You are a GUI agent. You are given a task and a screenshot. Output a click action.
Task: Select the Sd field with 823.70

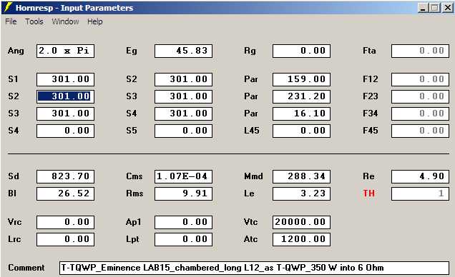coord(65,176)
